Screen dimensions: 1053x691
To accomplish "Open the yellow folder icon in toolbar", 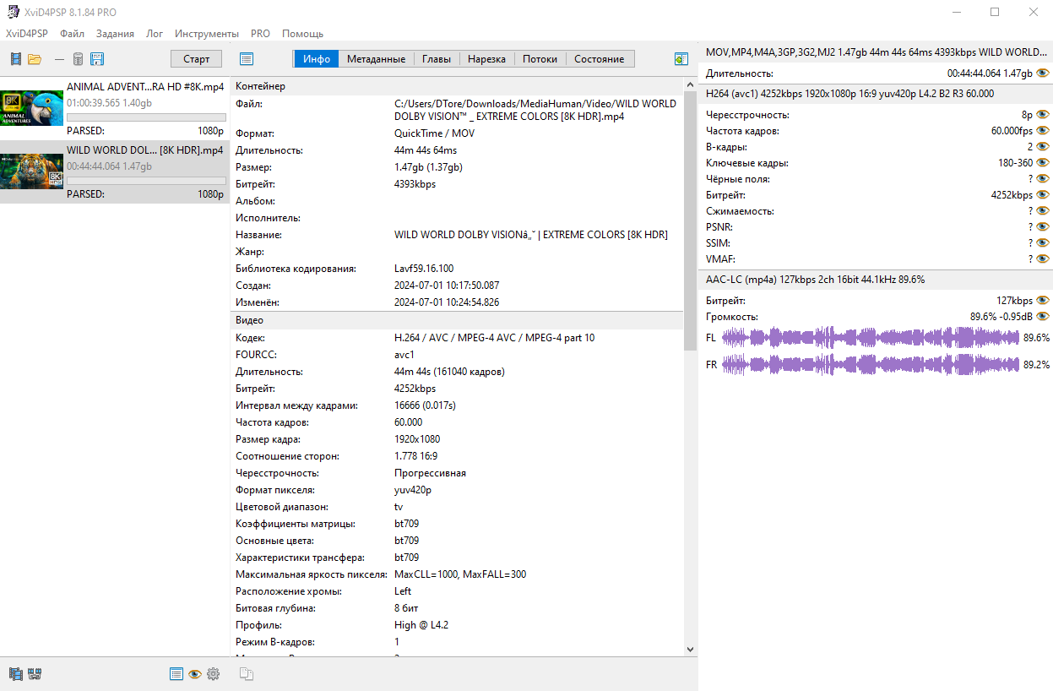I will [35, 59].
